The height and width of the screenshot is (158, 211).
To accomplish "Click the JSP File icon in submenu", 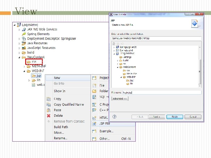I will (94, 123).
